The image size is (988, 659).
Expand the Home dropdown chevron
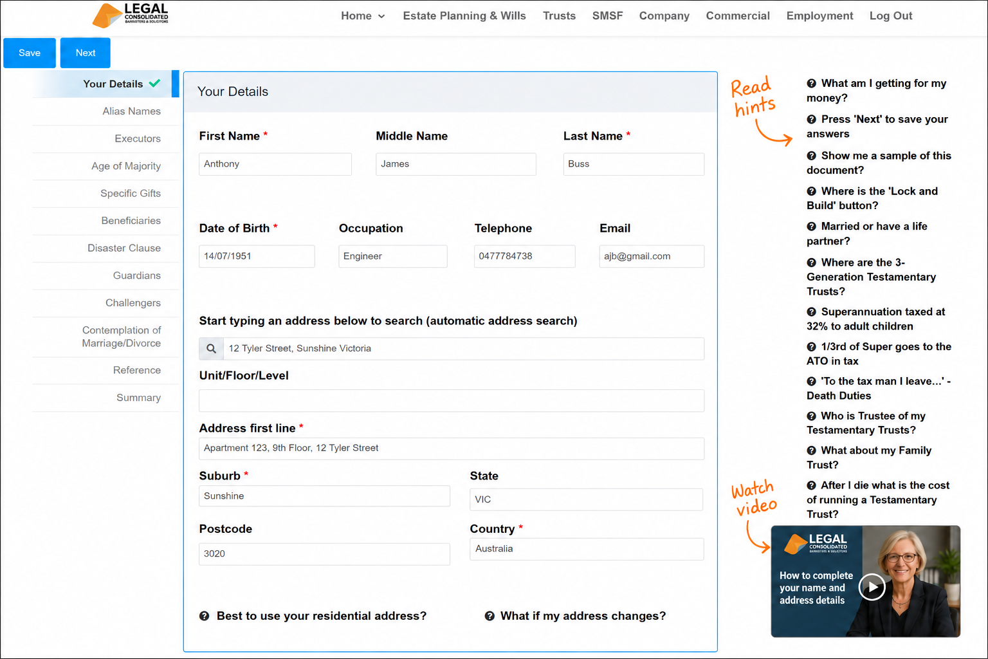click(x=381, y=16)
